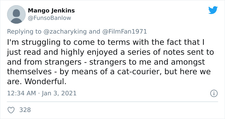This screenshot has width=225, height=119.
Task: Click the blue Twitter bird logo
Action: [213, 10]
